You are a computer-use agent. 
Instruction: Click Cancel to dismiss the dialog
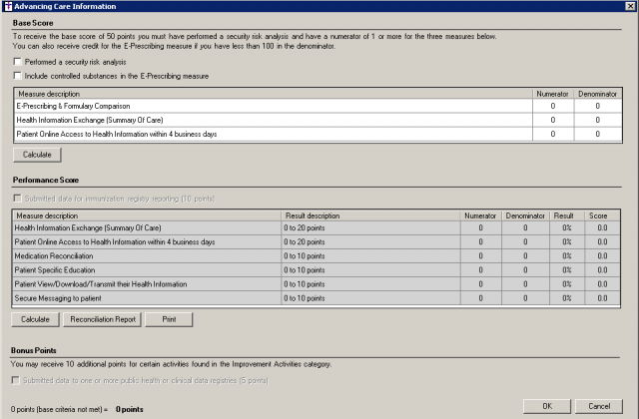click(599, 406)
